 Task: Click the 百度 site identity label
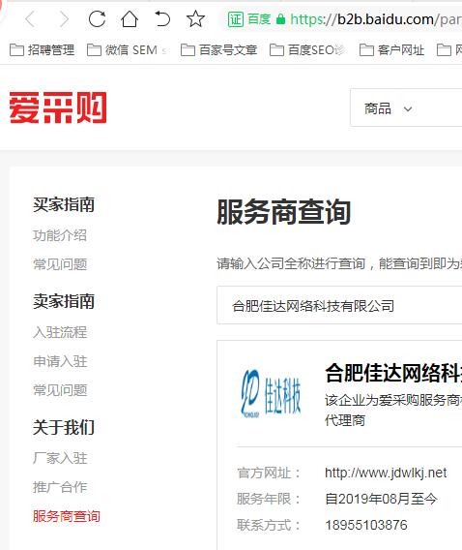point(259,19)
